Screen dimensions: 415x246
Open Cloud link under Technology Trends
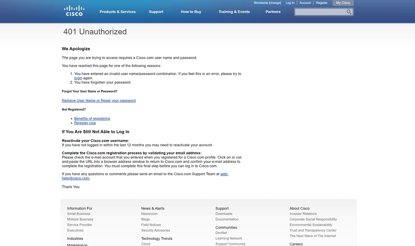coord(145,244)
